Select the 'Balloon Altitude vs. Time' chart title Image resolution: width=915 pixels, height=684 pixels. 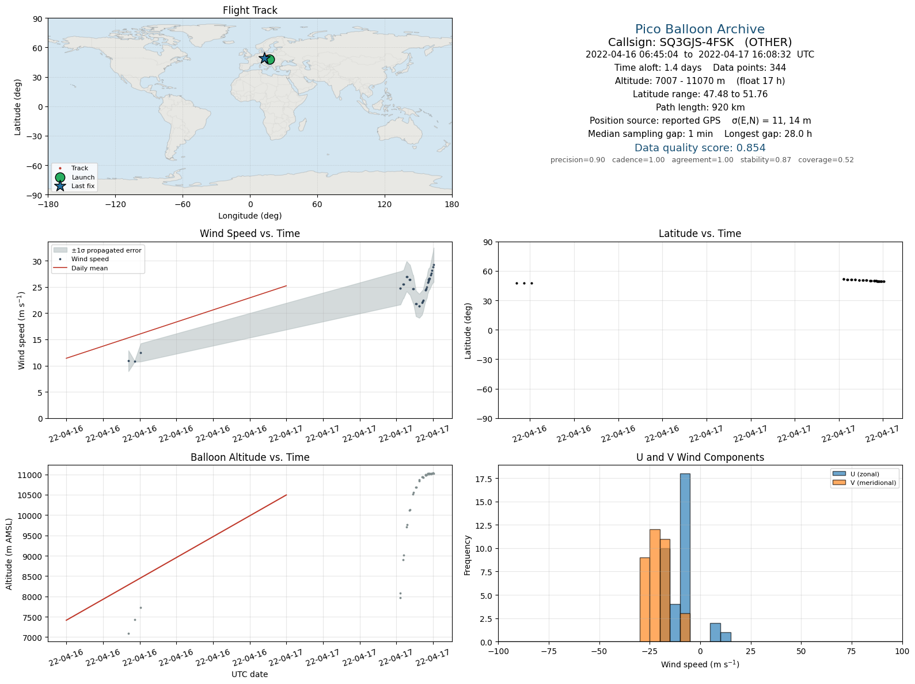tap(250, 457)
